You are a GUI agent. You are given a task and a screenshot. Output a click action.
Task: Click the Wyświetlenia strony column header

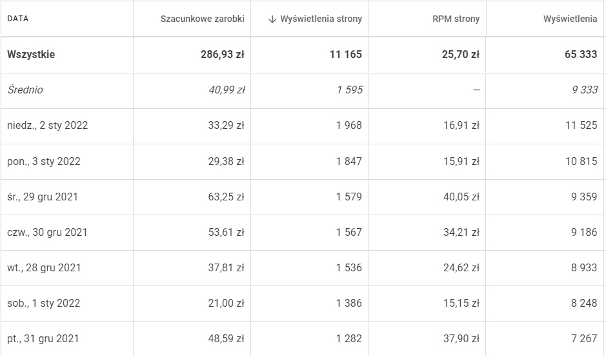pos(321,19)
